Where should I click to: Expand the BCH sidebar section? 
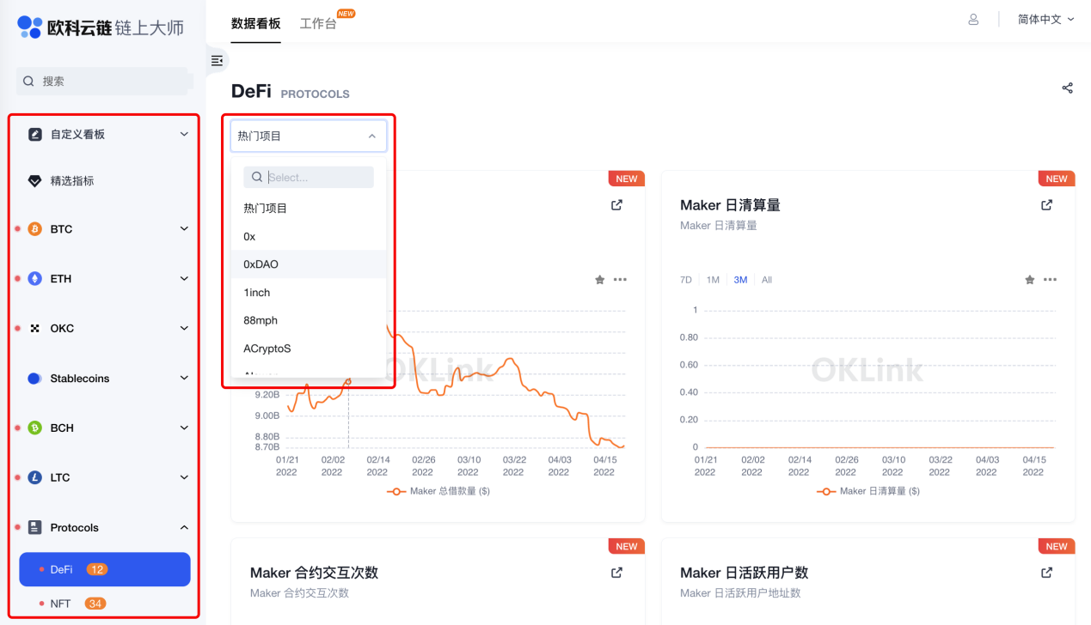pos(184,428)
